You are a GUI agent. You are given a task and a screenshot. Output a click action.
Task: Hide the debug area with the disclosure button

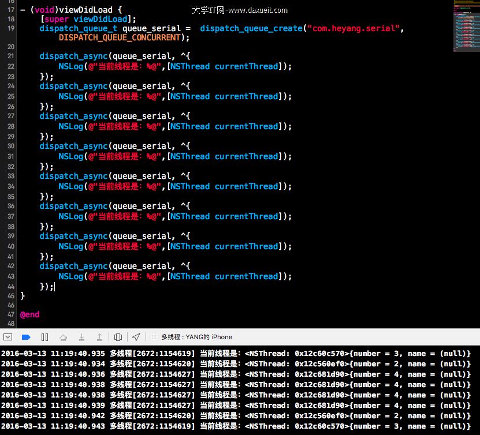click(x=8, y=337)
